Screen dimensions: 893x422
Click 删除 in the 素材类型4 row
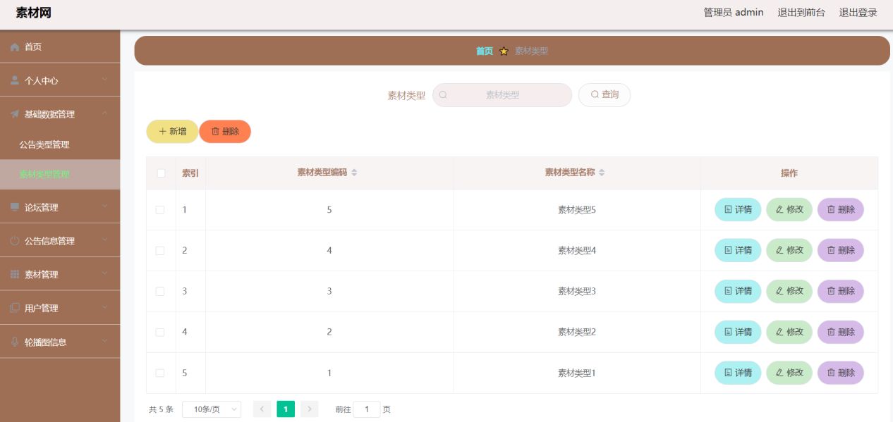(x=841, y=250)
